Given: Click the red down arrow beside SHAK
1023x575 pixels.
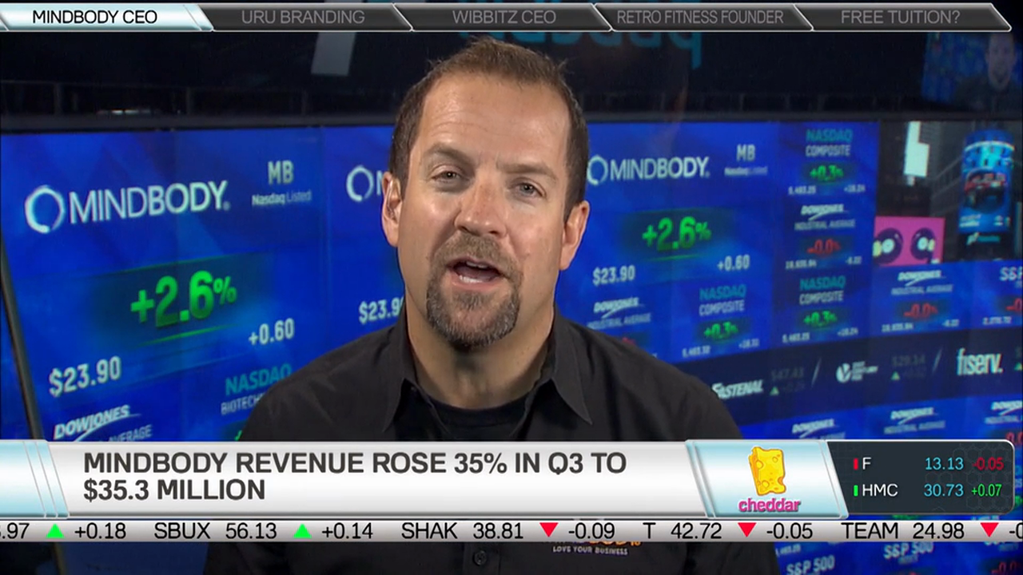Looking at the screenshot, I should pyautogui.click(x=548, y=529).
